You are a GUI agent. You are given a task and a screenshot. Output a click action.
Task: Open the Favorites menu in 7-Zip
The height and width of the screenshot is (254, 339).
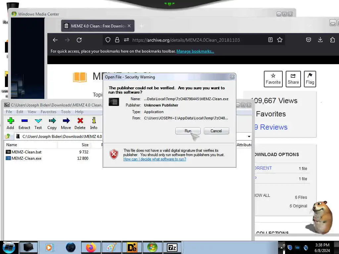tap(48, 112)
